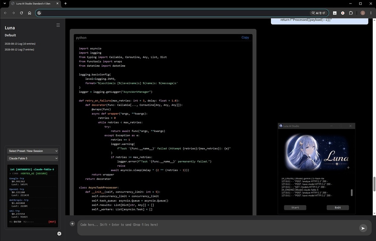
Task: Click the Exit button in launcher
Action: [338, 208]
